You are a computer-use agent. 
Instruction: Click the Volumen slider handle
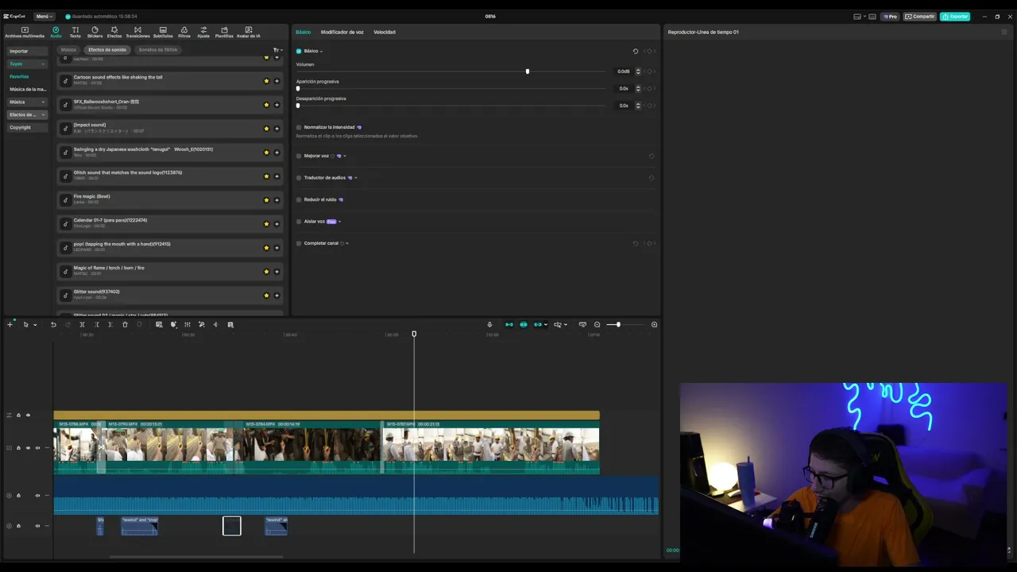pos(528,71)
